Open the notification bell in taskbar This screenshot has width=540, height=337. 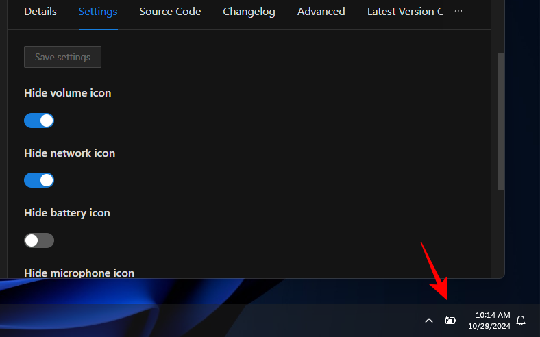click(521, 320)
